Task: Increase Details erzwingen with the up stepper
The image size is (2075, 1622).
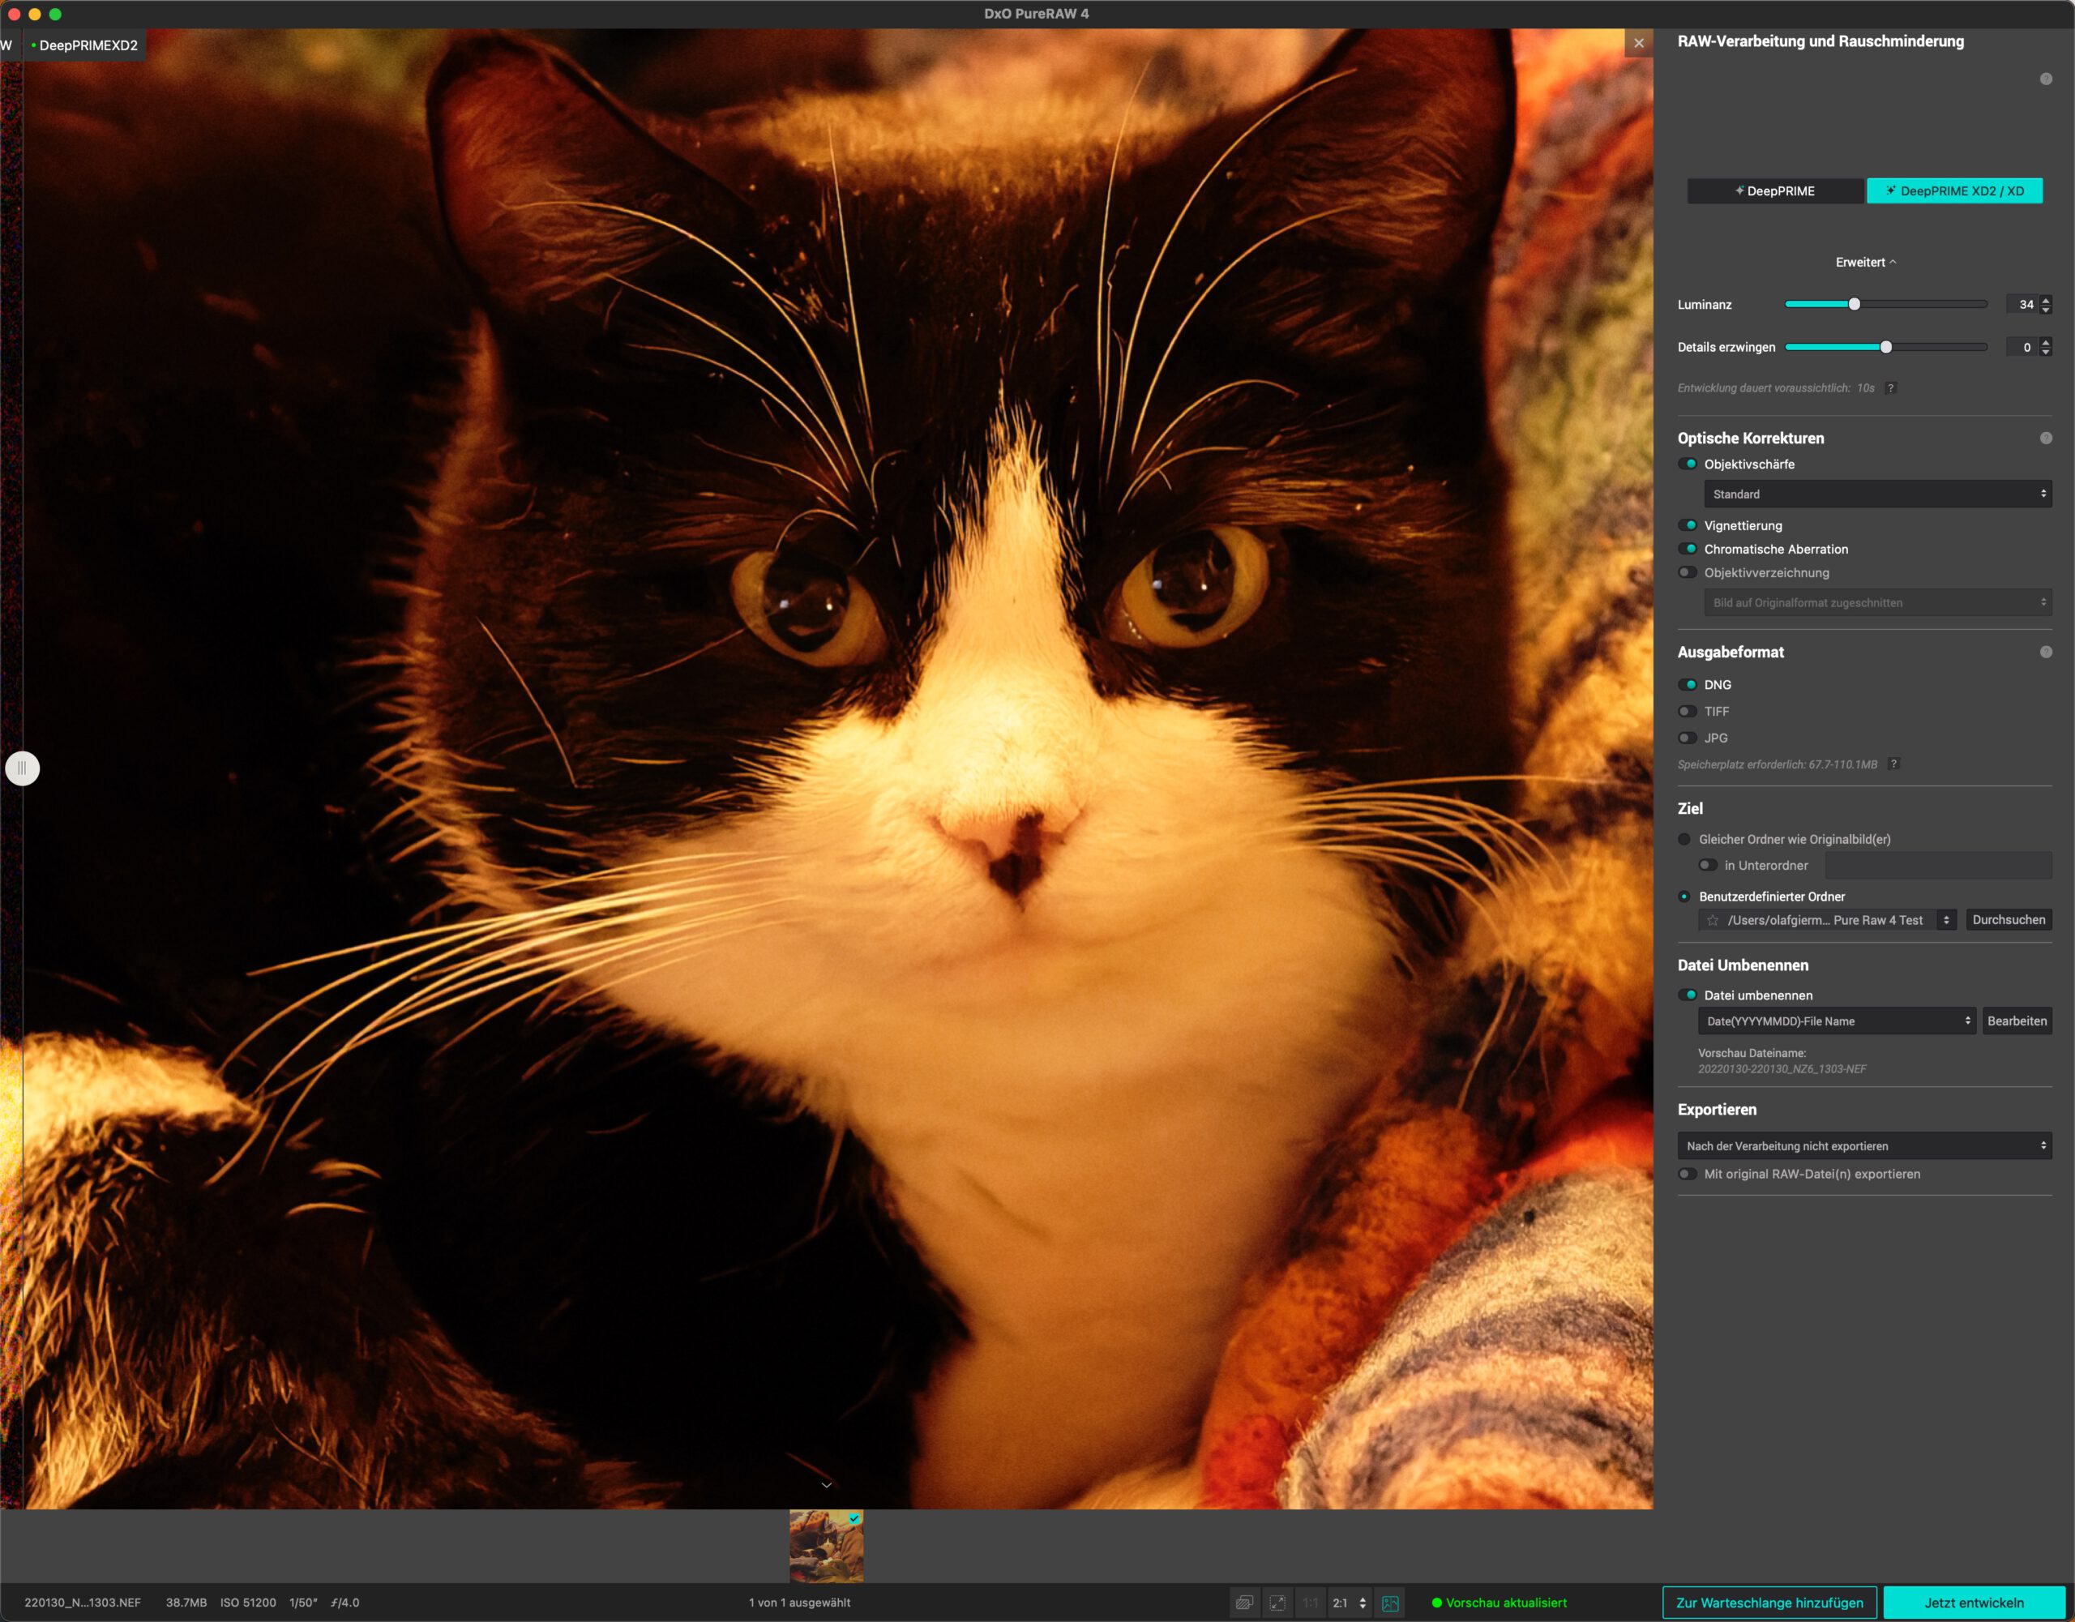Action: pos(2046,342)
